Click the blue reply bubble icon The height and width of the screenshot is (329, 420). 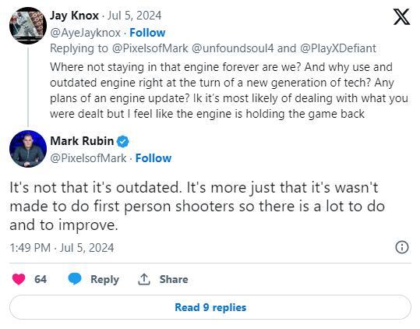pyautogui.click(x=75, y=279)
